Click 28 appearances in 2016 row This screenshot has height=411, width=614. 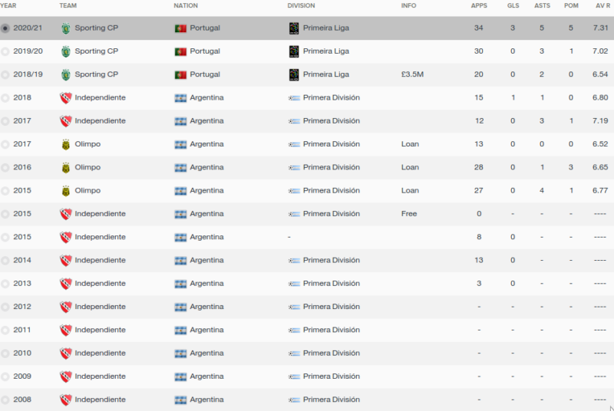[x=478, y=167]
